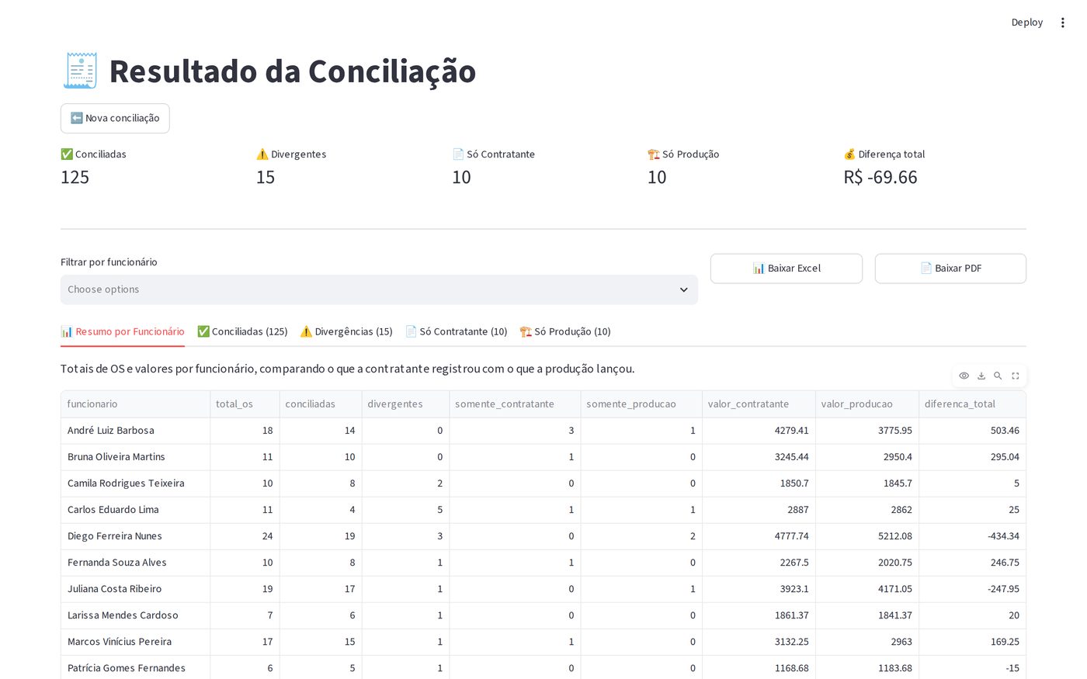Select Resumo por Funcionário tab
The height and width of the screenshot is (679, 1087).
pyautogui.click(x=123, y=331)
